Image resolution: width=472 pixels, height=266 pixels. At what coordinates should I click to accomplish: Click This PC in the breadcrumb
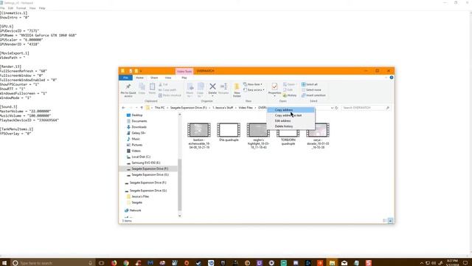[x=159, y=108]
